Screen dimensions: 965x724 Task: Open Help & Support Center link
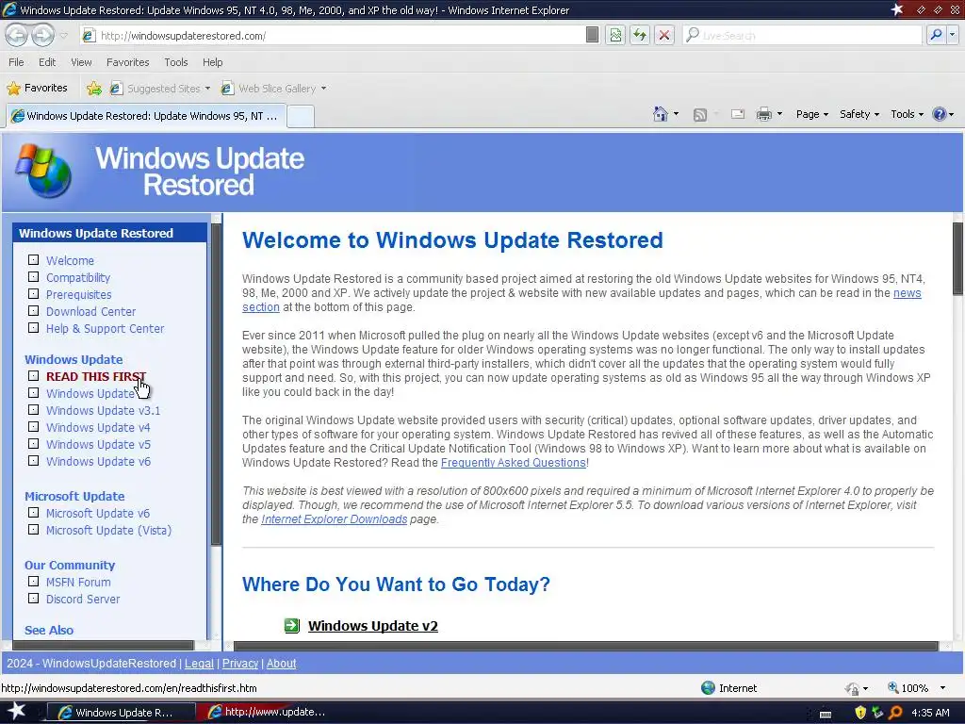click(x=106, y=329)
